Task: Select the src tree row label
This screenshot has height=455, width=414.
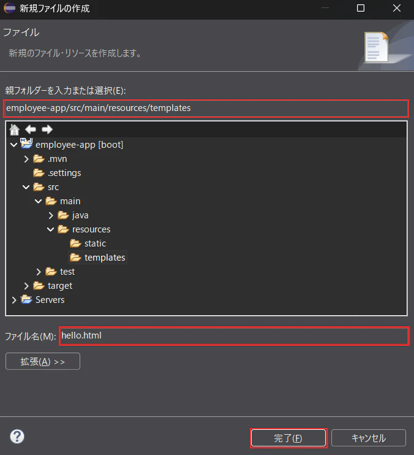Action: pyautogui.click(x=53, y=187)
